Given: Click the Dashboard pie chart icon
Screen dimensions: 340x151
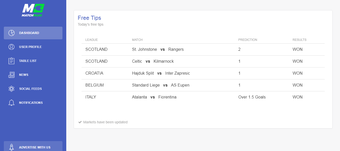Looking at the screenshot, I should click(x=11, y=33).
